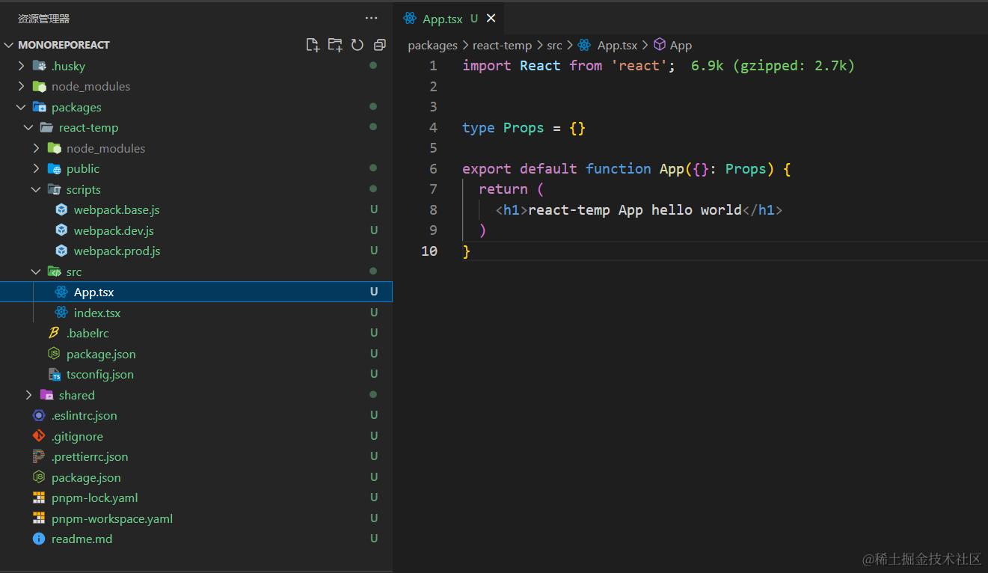Click 'react-temp' in the editor breadcrumb
Image resolution: width=988 pixels, height=573 pixels.
(502, 46)
